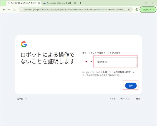Open the 日本語 language dropdown
Viewport: 157px width, 126px height.
[22, 99]
